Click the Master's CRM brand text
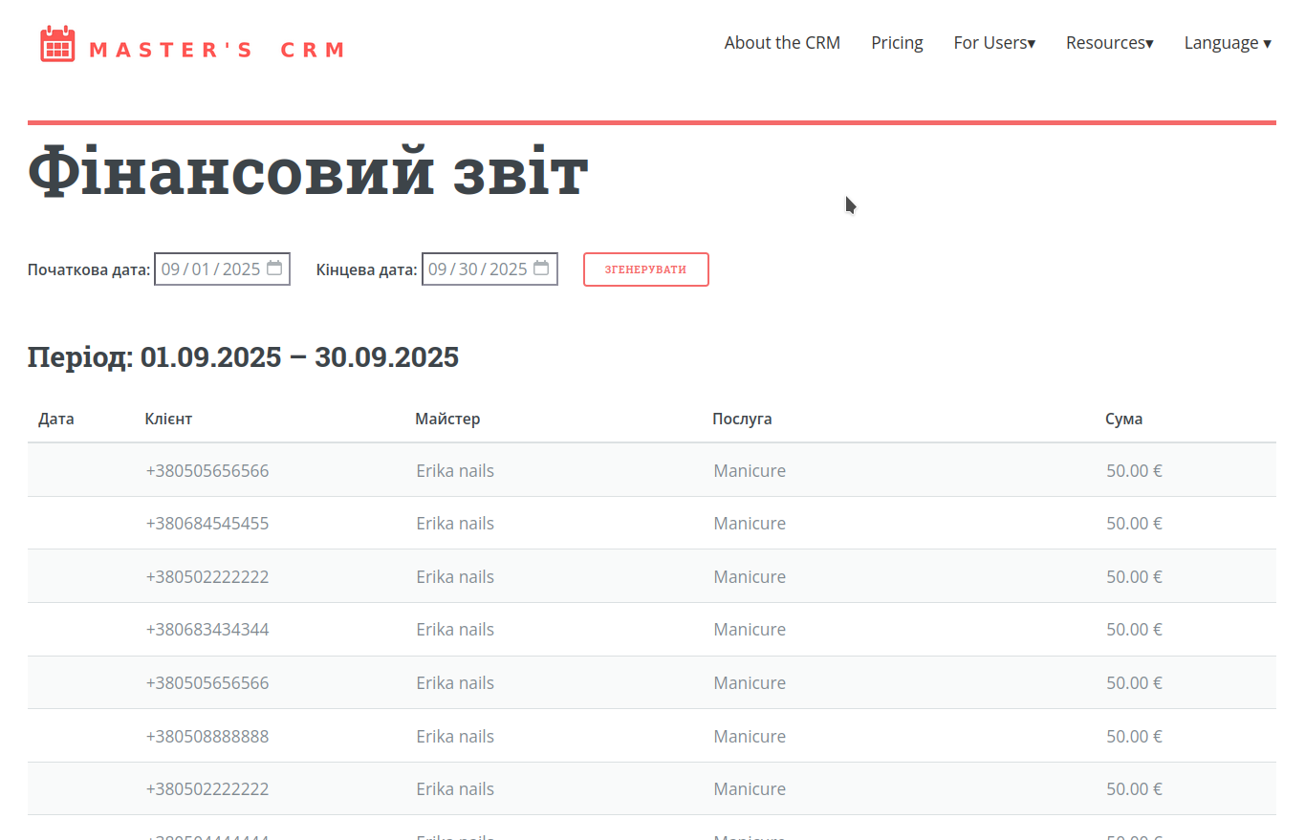Screen dimensions: 1305x840 click(216, 50)
